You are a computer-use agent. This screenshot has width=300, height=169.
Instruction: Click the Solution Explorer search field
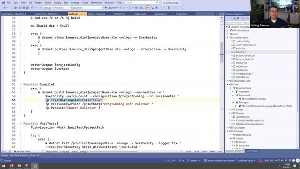click(x=237, y=23)
